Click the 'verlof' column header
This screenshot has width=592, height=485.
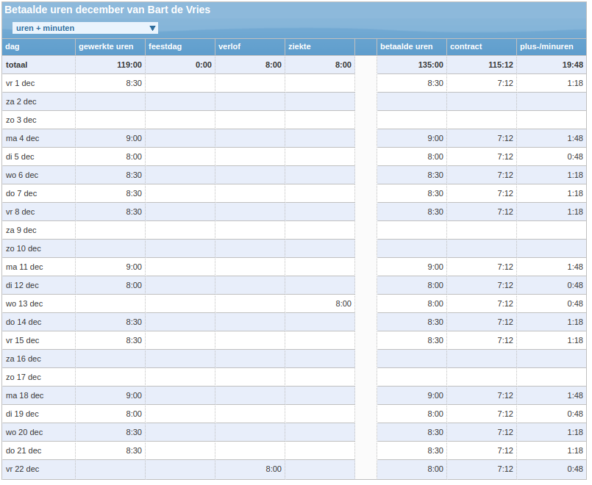pyautogui.click(x=229, y=46)
